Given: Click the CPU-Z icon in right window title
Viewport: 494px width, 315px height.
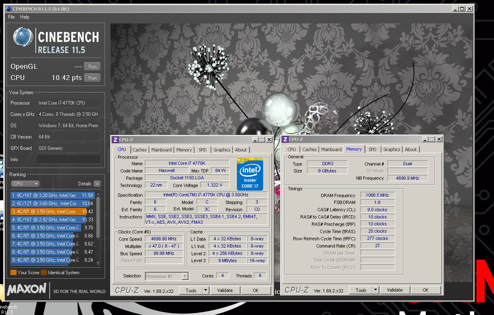Looking at the screenshot, I should 285,139.
